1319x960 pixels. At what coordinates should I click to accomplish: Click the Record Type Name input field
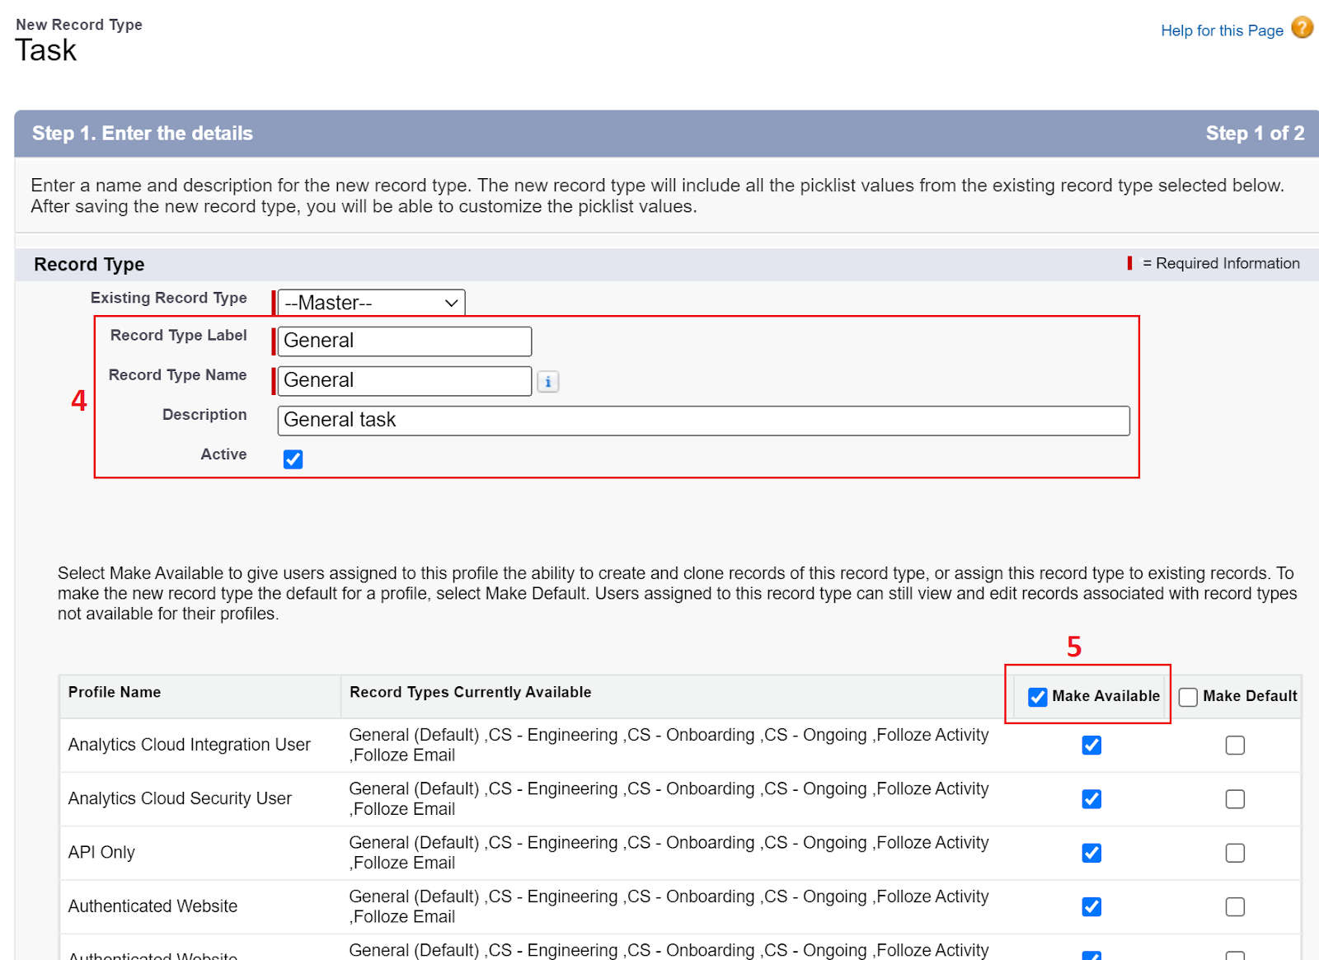[405, 380]
